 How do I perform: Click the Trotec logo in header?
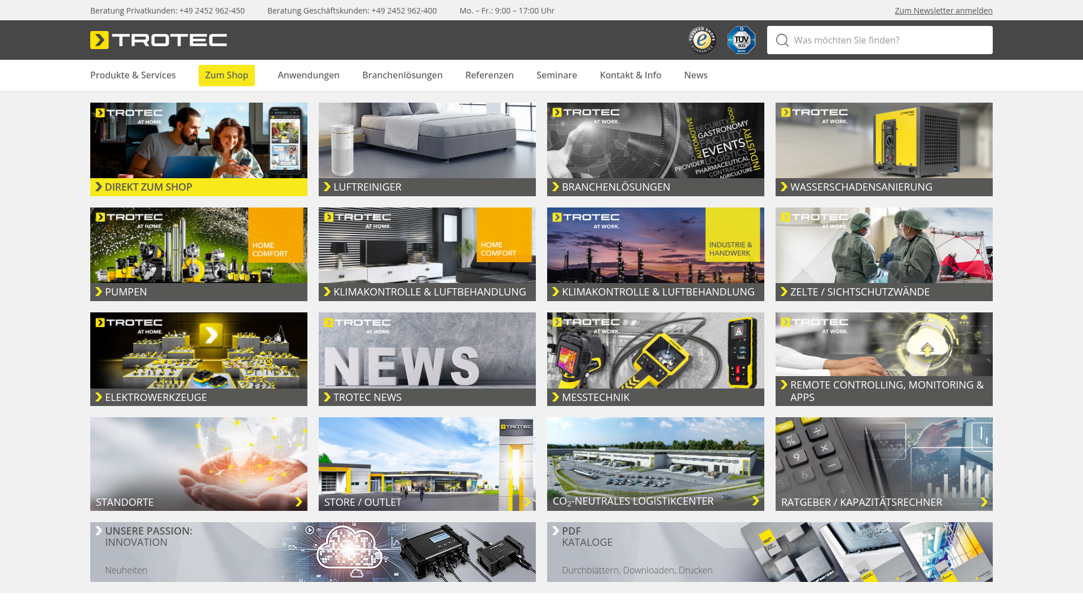click(x=159, y=40)
